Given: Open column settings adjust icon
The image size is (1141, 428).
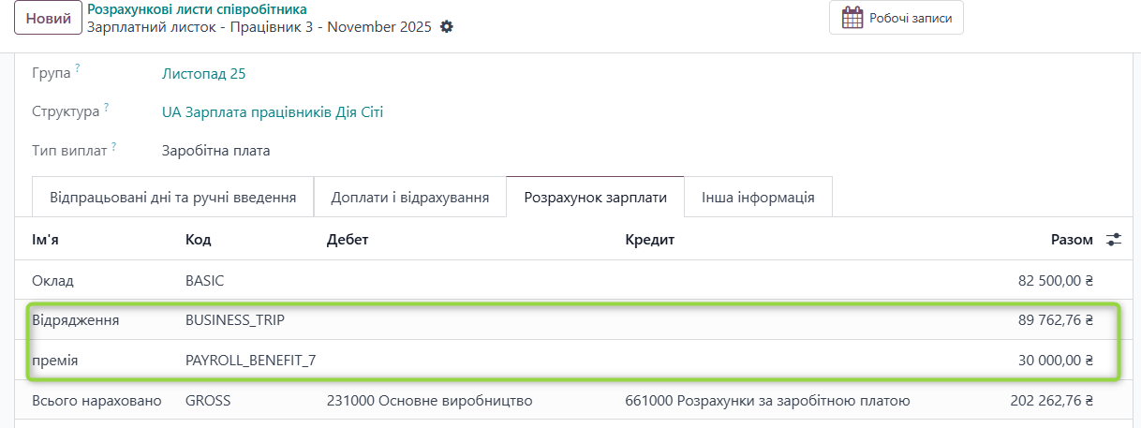Looking at the screenshot, I should pyautogui.click(x=1113, y=240).
